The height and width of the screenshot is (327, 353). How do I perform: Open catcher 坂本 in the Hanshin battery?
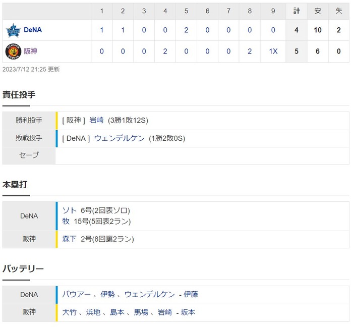pos(188,312)
